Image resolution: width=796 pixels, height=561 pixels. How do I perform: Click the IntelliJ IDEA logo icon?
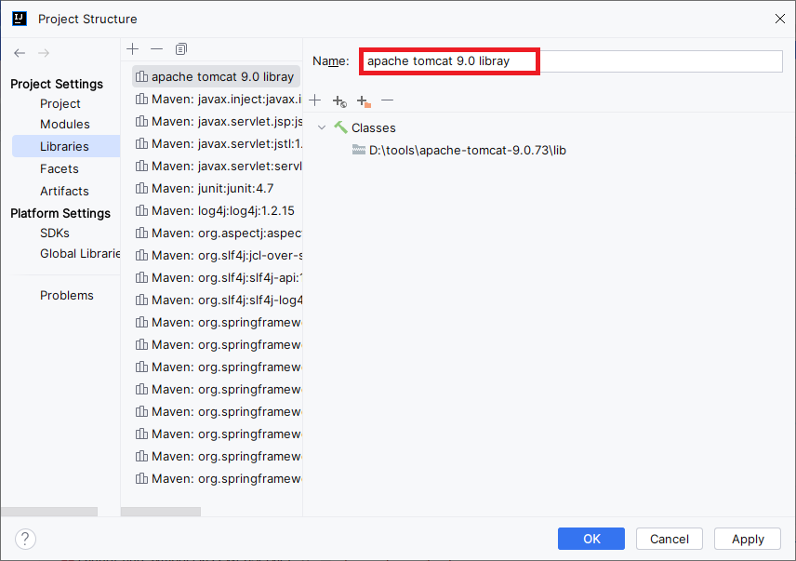(20, 19)
